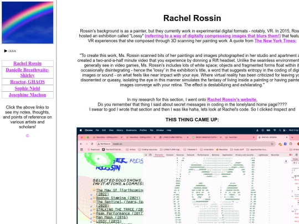Click the line 'Do you remember that thing I said'
Image resolution: width=299 pixels, height=224 pixels.
[x=192, y=105]
